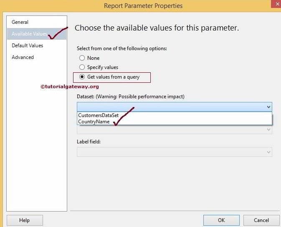Click the 'Choose the available values' heading
Viewport: 281px width, 227px height.
(157, 28)
